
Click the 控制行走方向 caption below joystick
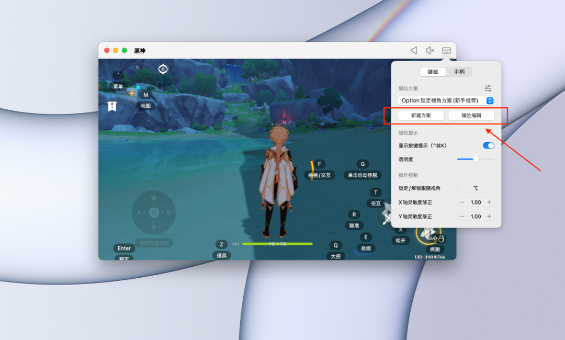[154, 243]
